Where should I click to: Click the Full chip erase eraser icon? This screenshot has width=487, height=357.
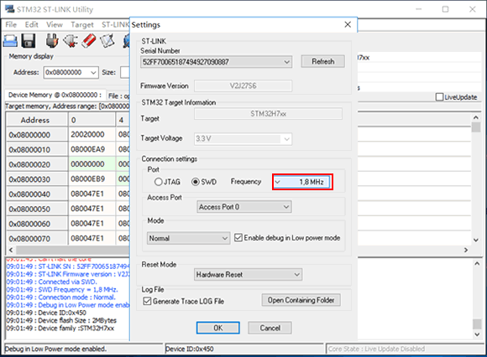(89, 40)
